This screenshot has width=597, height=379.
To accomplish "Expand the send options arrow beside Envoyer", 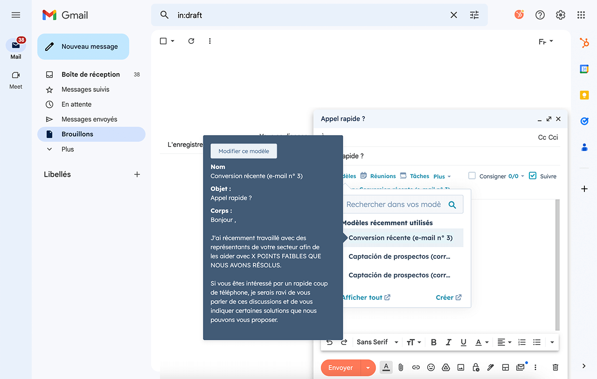I will [368, 368].
